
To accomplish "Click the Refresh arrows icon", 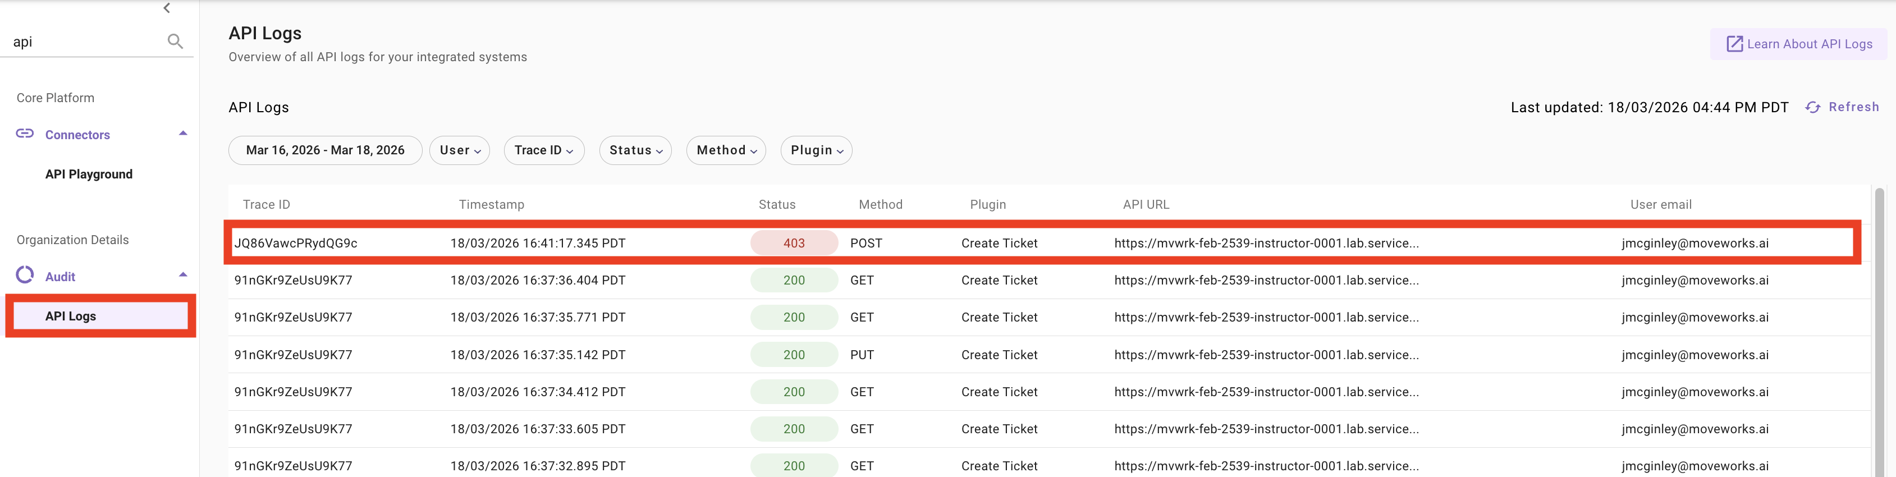I will [1813, 108].
